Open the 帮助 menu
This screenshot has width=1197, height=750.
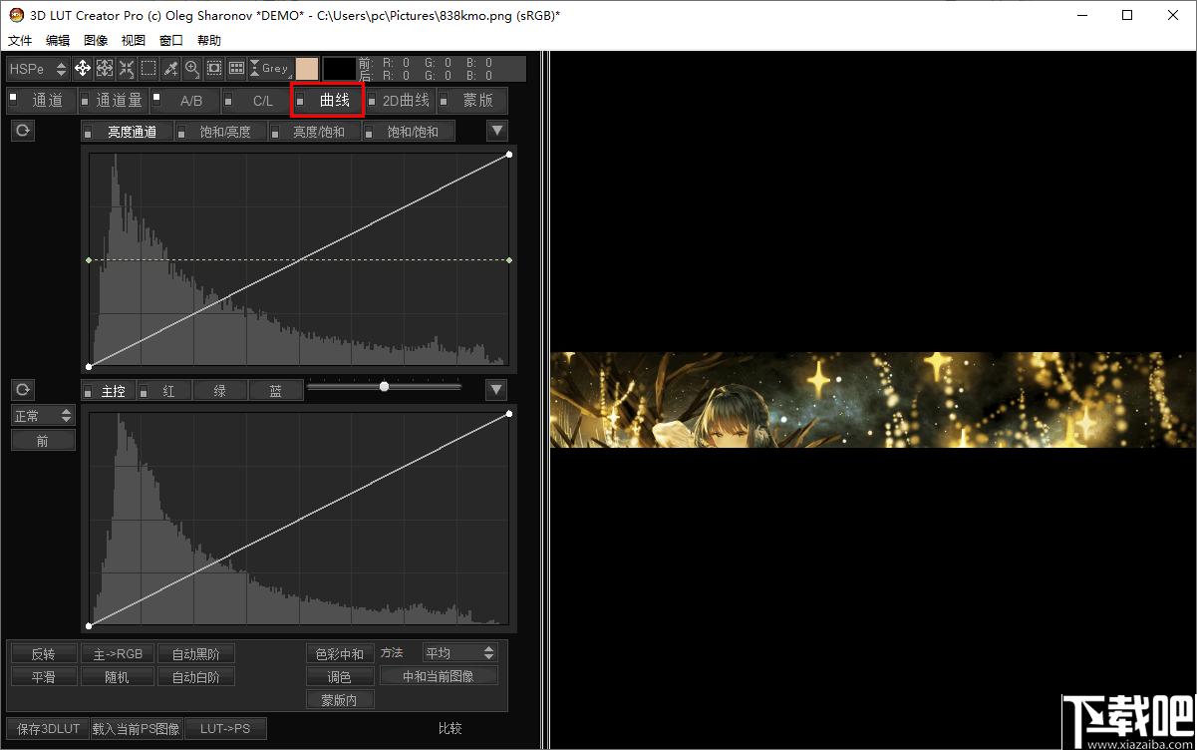[x=209, y=41]
